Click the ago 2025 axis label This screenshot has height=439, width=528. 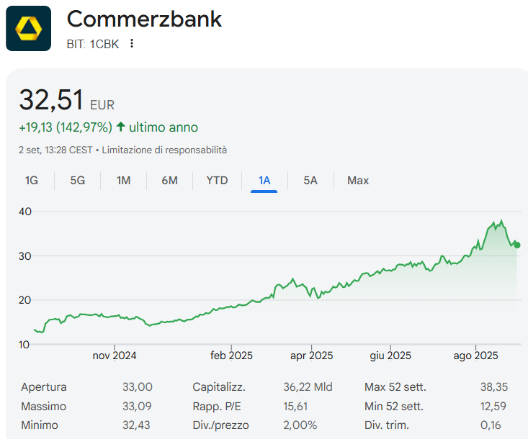pos(475,356)
